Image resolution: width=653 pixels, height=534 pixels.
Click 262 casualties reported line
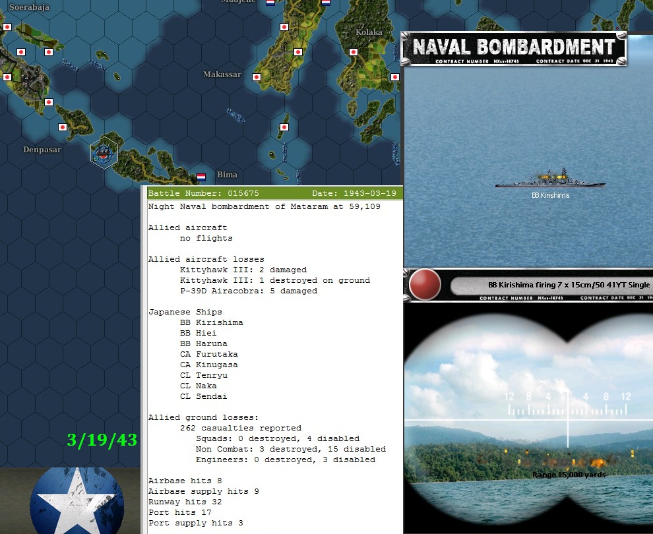click(241, 428)
